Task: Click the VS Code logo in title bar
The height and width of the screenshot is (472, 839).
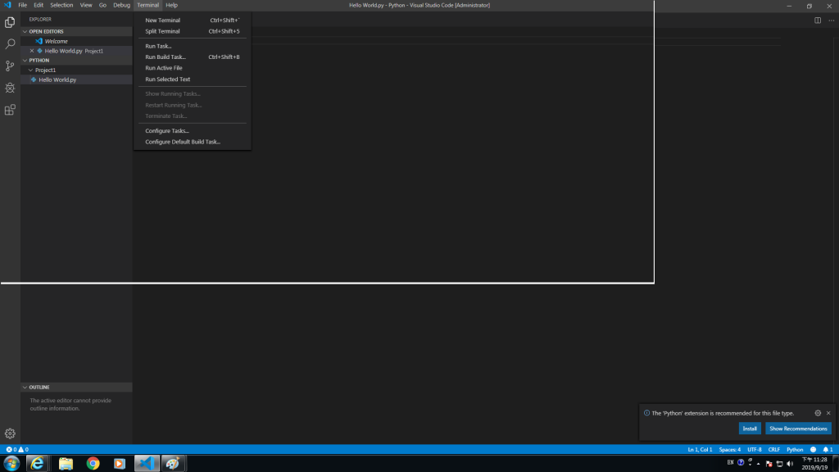Action: click(7, 5)
